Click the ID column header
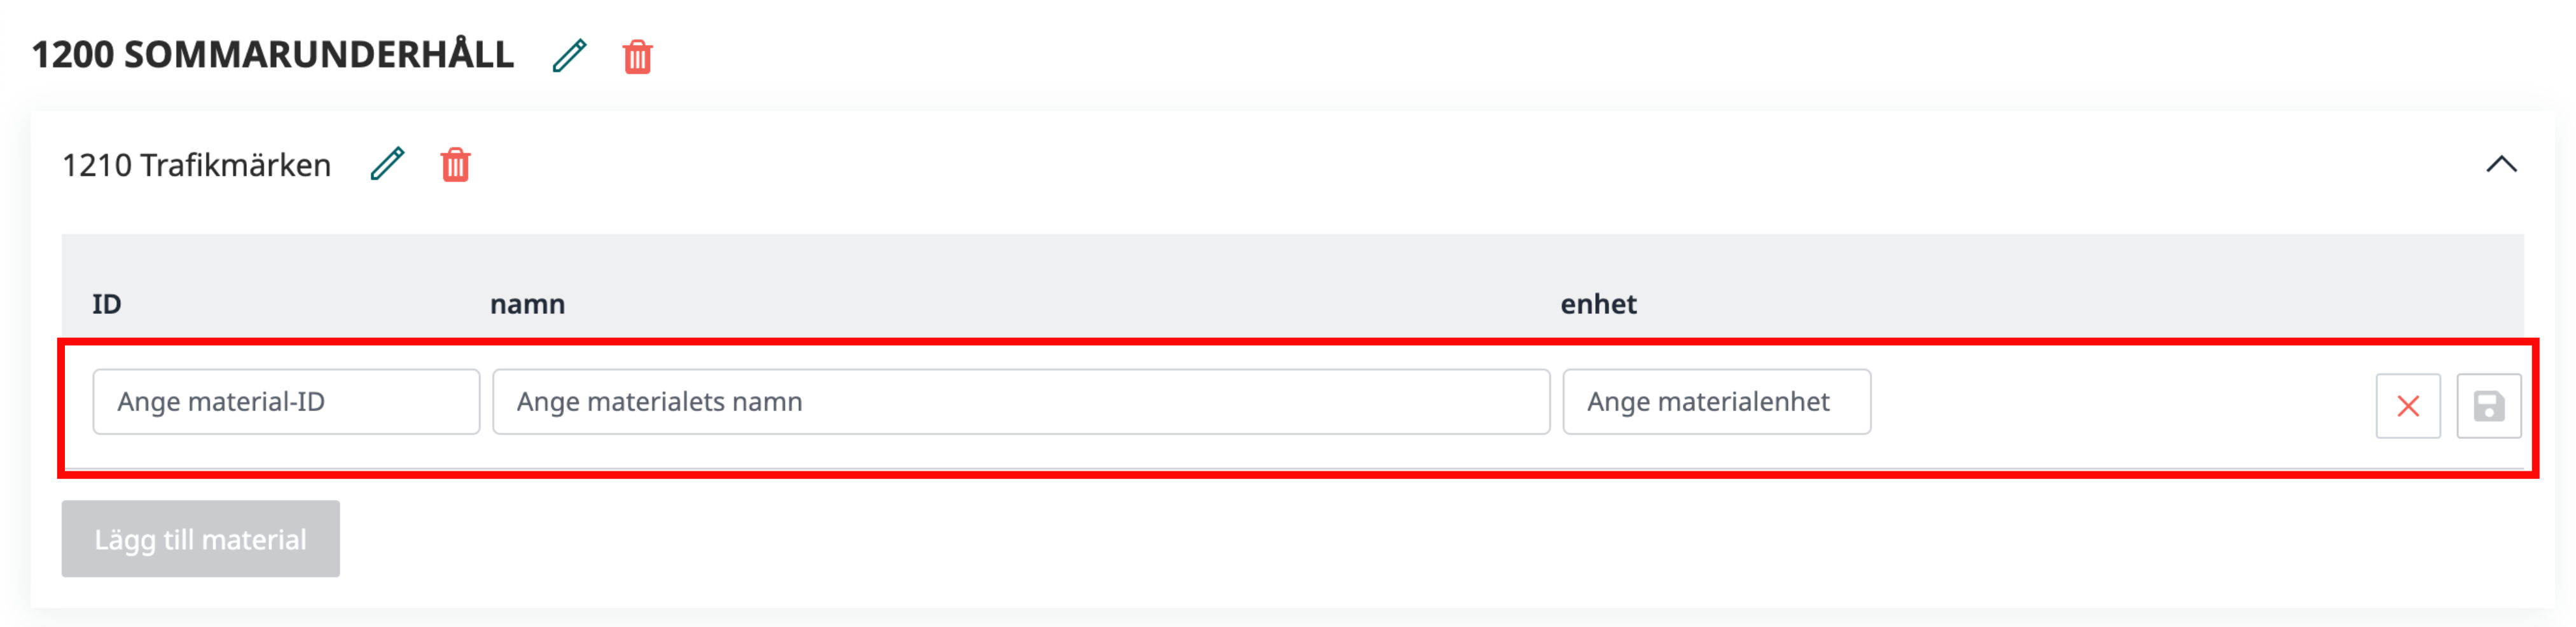The image size is (2576, 627). [107, 304]
